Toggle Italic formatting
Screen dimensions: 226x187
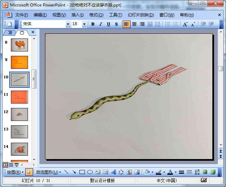101,24
